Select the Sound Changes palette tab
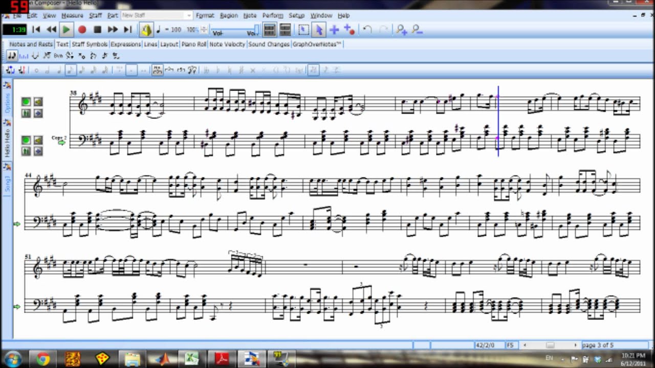The width and height of the screenshot is (655, 368). (269, 44)
